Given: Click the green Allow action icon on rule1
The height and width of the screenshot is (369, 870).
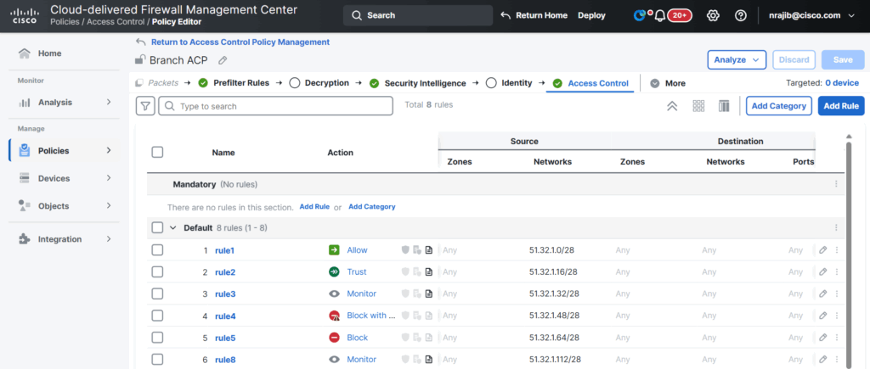Looking at the screenshot, I should (x=334, y=250).
